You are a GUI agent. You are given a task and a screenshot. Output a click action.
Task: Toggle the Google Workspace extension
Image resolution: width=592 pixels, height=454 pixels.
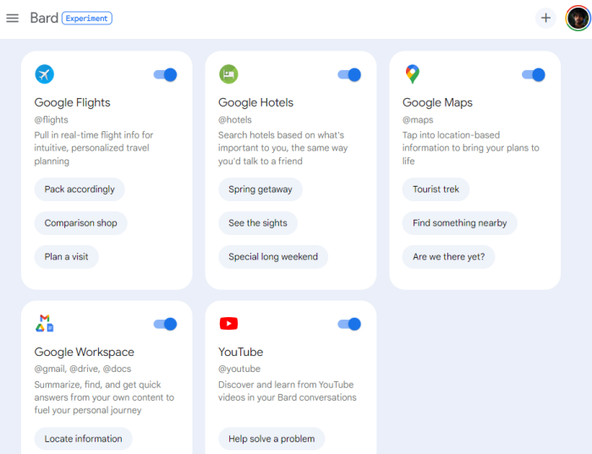(166, 324)
